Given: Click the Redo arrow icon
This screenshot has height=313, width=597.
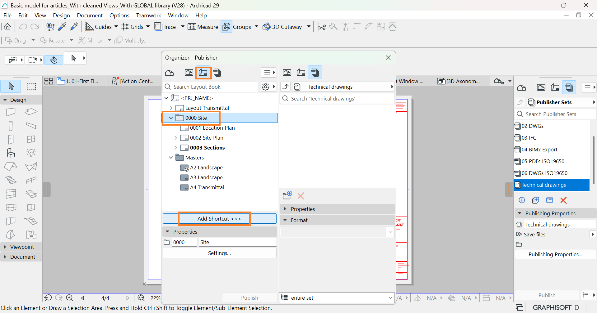Looking at the screenshot, I should [x=35, y=27].
